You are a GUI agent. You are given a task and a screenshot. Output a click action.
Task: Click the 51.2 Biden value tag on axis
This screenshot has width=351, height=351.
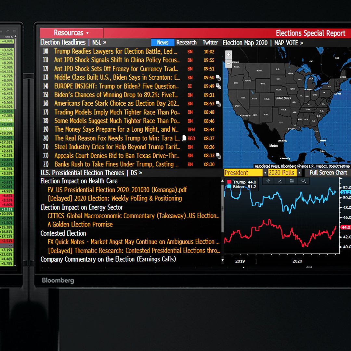345,192
